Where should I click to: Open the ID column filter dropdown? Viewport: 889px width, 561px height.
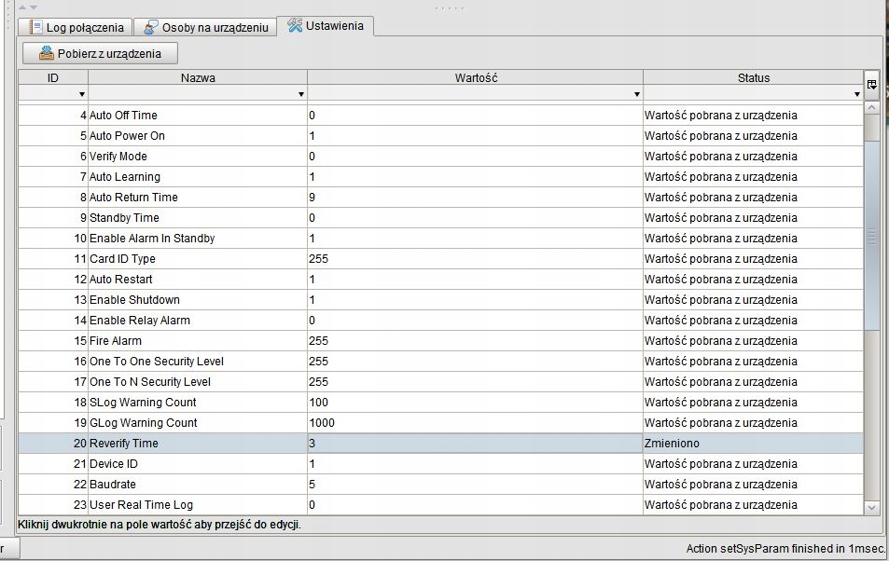pyautogui.click(x=82, y=95)
